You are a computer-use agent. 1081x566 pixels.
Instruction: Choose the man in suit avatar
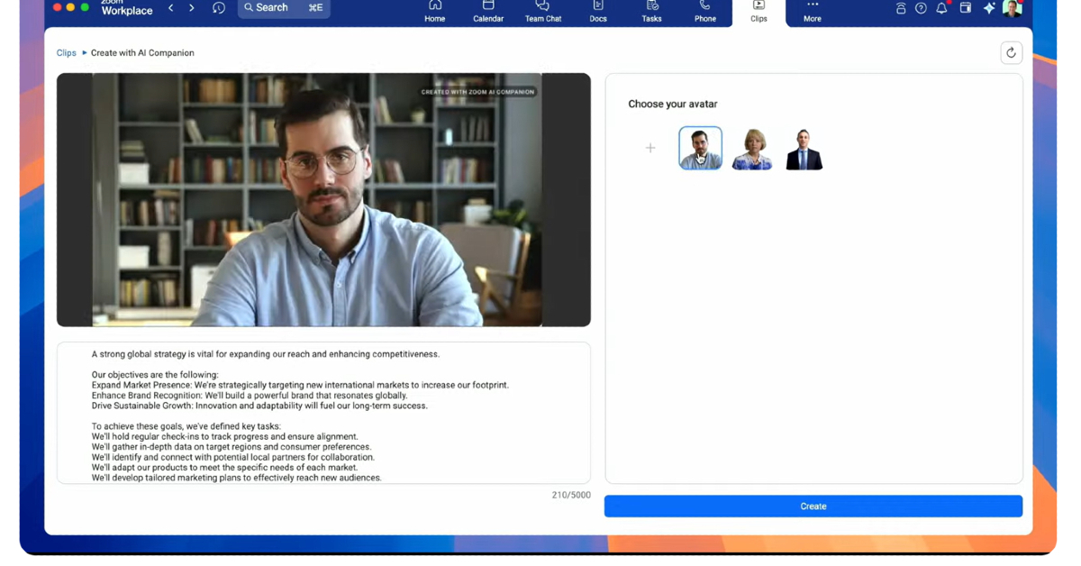(804, 149)
